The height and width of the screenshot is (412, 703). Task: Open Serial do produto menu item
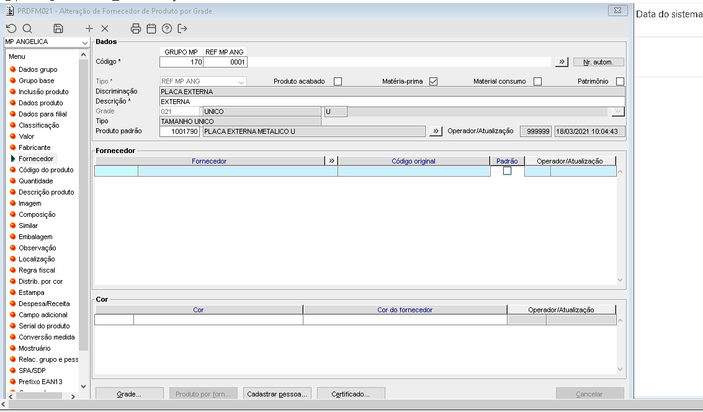click(x=45, y=326)
